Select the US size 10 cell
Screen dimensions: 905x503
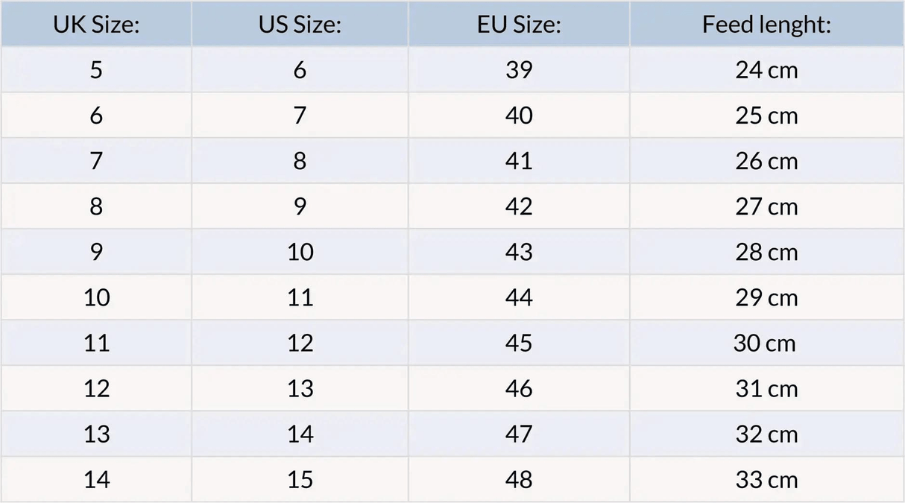point(300,252)
